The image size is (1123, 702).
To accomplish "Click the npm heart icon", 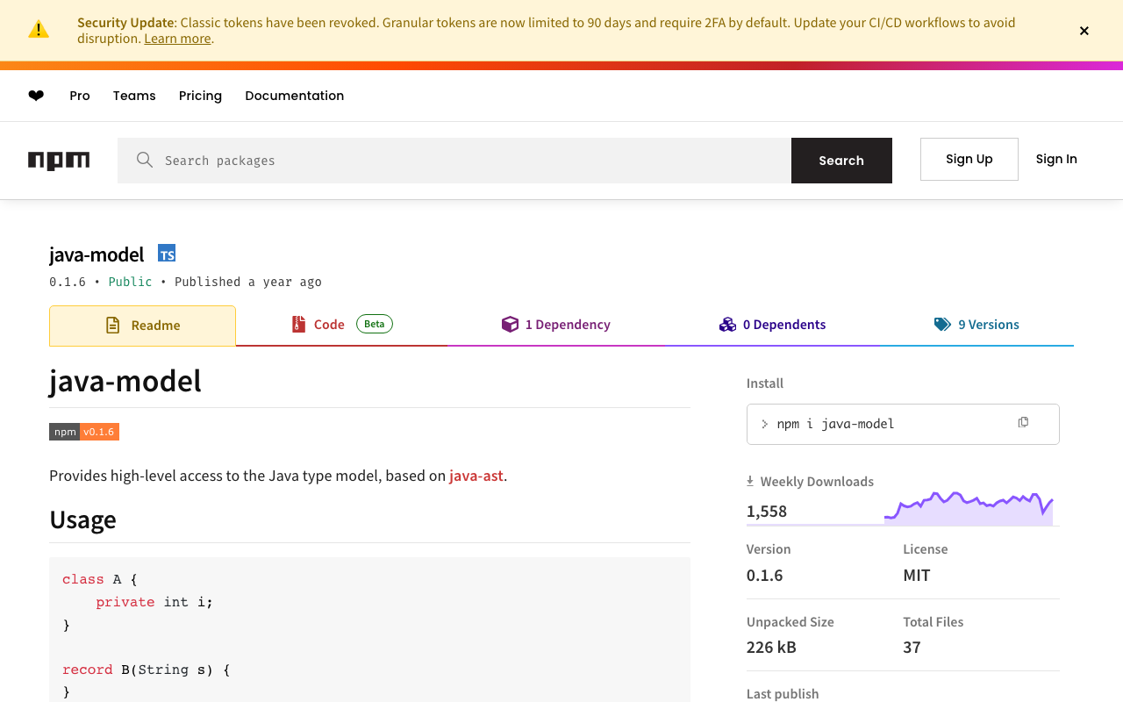I will 36,96.
